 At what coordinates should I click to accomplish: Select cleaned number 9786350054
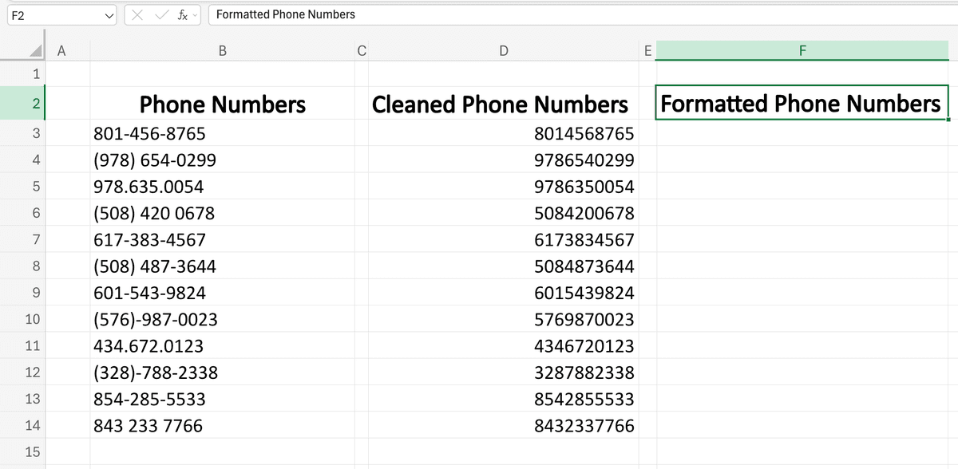(x=504, y=187)
